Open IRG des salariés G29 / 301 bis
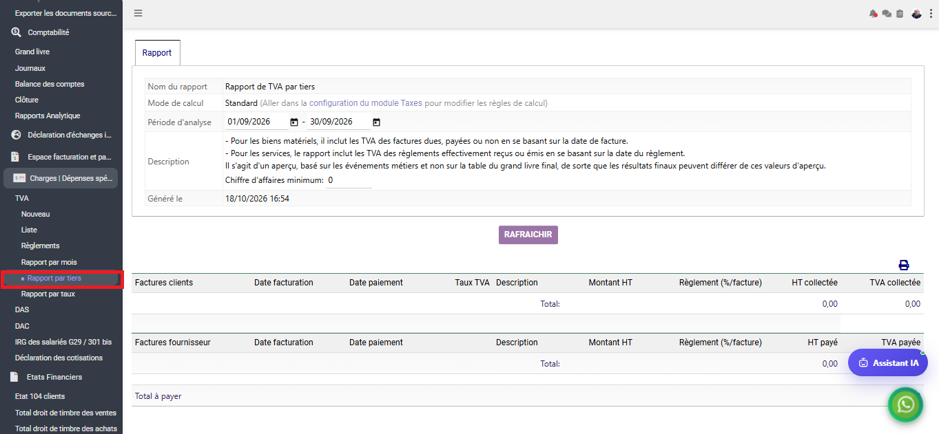Image resolution: width=939 pixels, height=434 pixels. pos(63,342)
